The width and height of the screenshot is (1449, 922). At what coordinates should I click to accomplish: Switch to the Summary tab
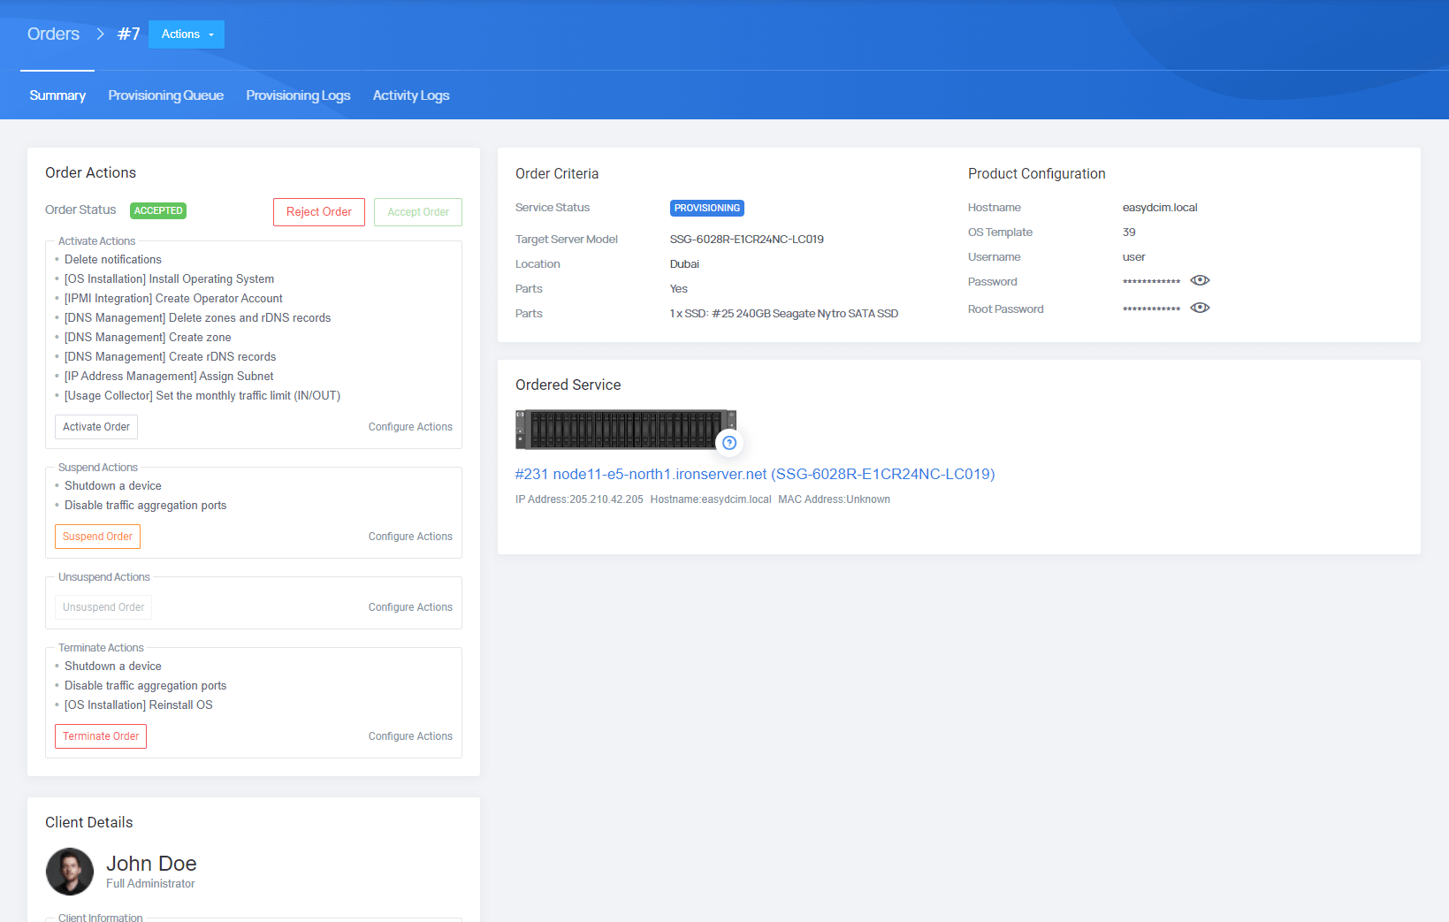pyautogui.click(x=57, y=95)
